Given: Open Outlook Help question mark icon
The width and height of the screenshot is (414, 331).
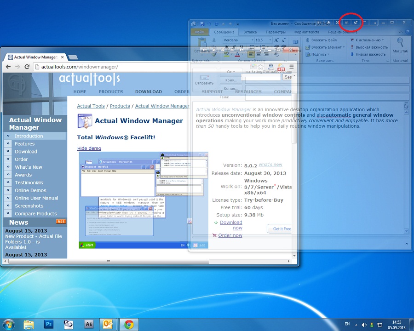Looking at the screenshot, I should [x=408, y=32].
